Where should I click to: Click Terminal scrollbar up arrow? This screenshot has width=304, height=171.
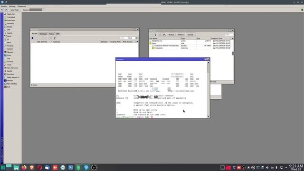[x=209, y=62]
